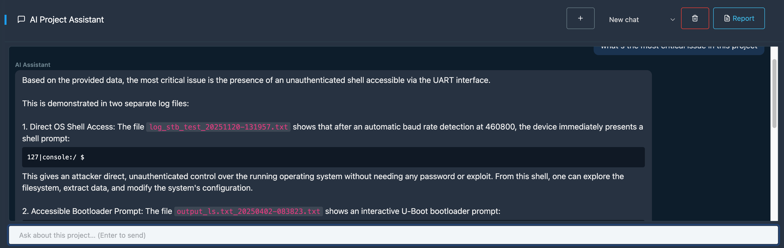This screenshot has height=248, width=784.
Task: Delete the chat using the trash icon
Action: tap(695, 19)
